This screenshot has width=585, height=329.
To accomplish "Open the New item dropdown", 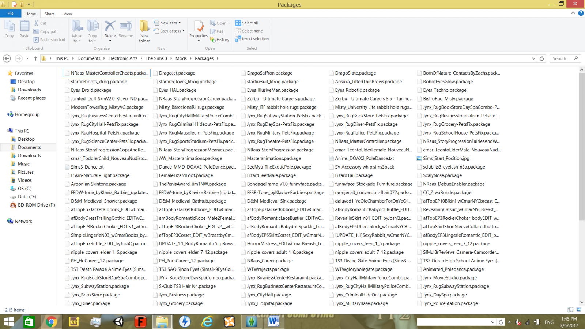I will [167, 23].
